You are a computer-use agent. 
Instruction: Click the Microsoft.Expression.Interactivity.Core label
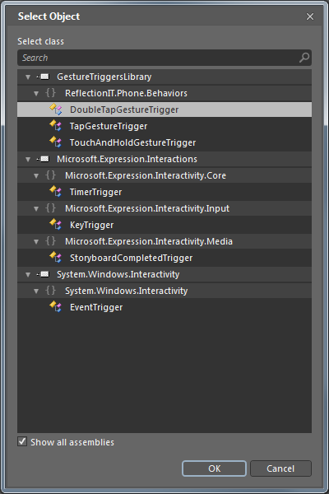coord(146,175)
